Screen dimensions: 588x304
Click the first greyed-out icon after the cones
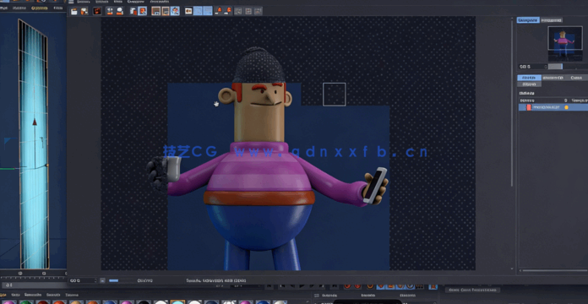238,11
